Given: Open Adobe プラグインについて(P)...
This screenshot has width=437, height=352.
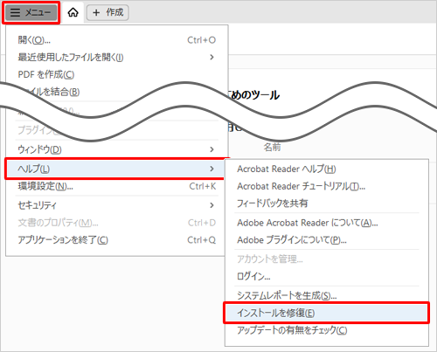Looking at the screenshot, I should point(327,240).
